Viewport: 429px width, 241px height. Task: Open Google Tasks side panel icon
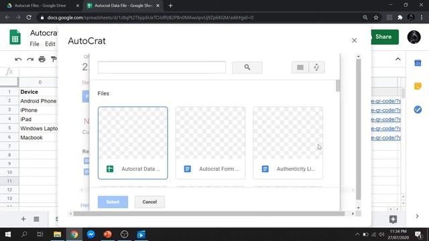tap(418, 110)
